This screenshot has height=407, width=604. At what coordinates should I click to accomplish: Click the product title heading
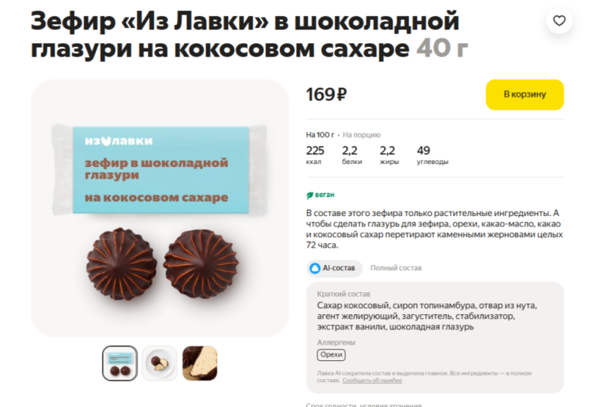click(x=249, y=35)
